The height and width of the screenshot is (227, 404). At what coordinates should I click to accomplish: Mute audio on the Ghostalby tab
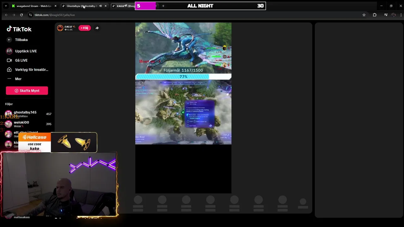pyautogui.click(x=100, y=6)
